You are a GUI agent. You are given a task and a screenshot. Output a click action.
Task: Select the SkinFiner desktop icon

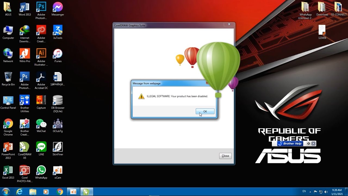tap(58, 149)
